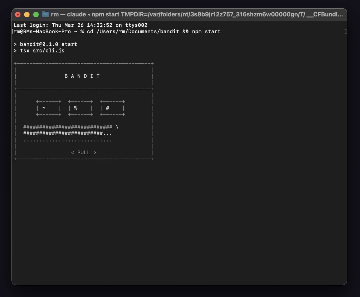
Task: Click the 'tsx src/cli.js' output line
Action: tap(39, 51)
